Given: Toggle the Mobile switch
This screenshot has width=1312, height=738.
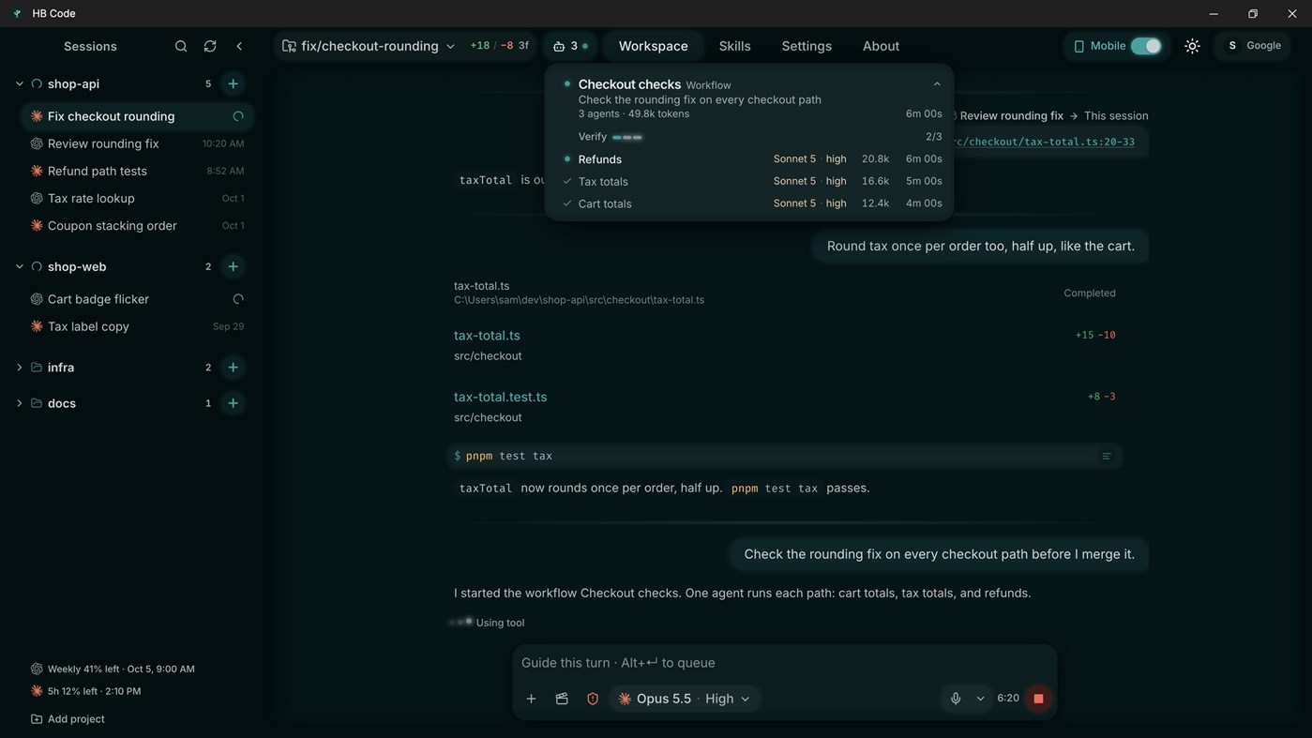Looking at the screenshot, I should tap(1146, 46).
